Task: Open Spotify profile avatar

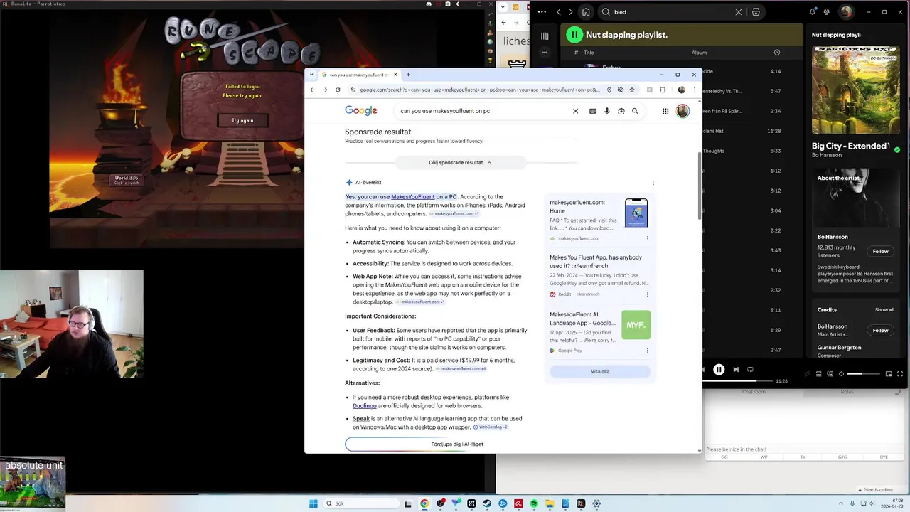Action: (846, 12)
